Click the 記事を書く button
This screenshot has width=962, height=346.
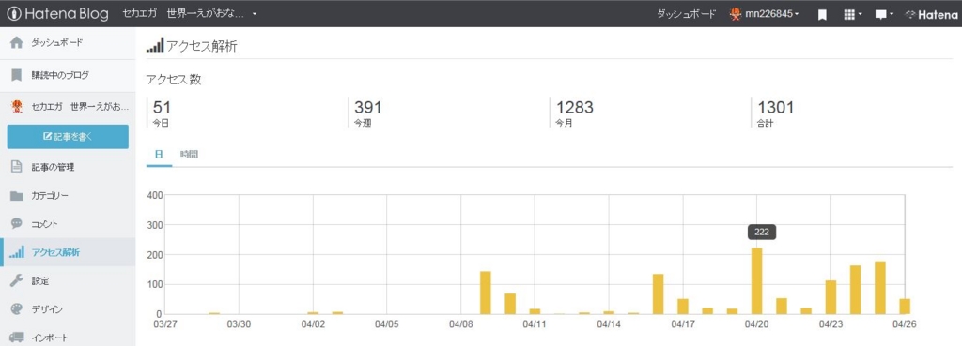click(x=68, y=137)
